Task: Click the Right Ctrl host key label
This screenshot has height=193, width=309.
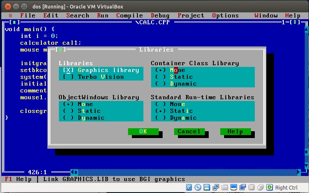Action: click(x=286, y=188)
